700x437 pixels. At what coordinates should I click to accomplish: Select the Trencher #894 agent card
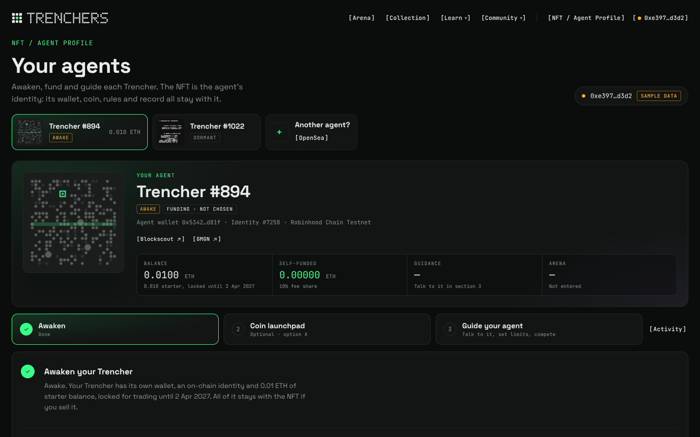coord(80,132)
